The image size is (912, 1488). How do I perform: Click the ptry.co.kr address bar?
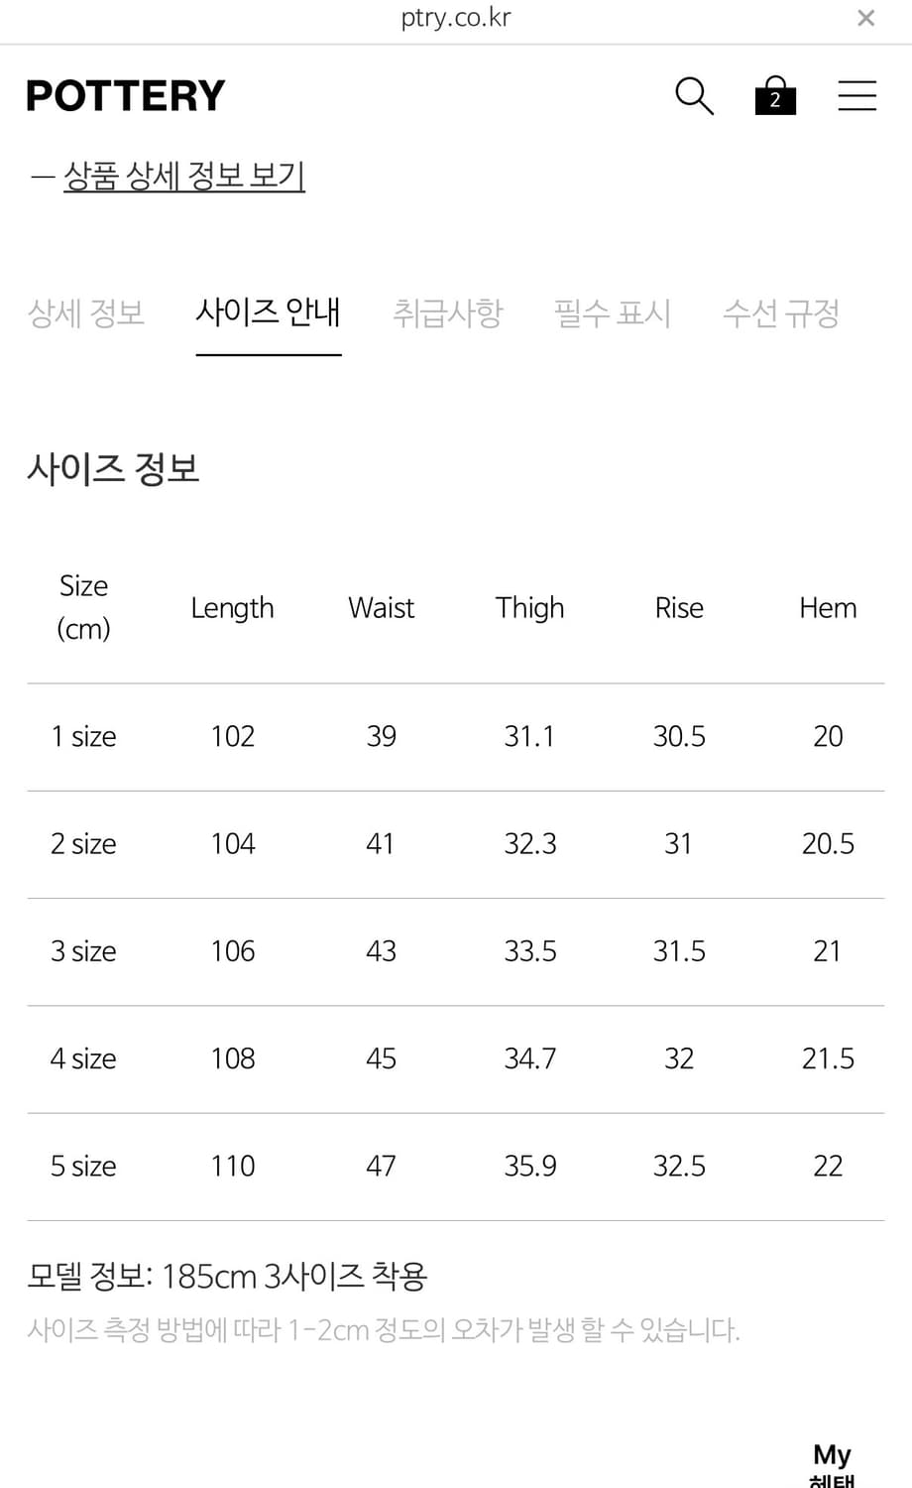point(456,17)
